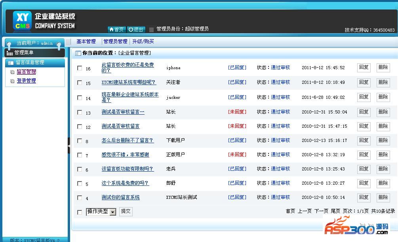Check the box for message 7

(80, 155)
